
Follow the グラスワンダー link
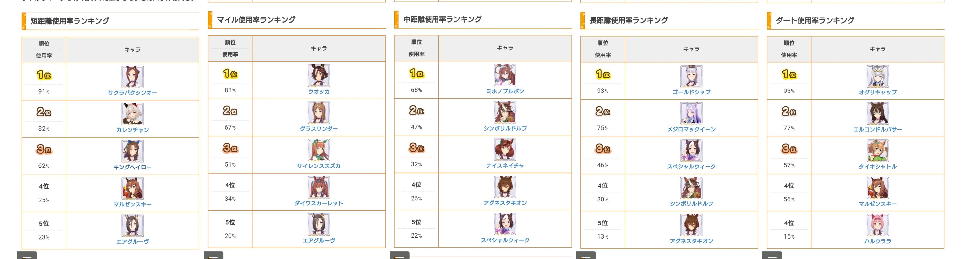pos(319,128)
